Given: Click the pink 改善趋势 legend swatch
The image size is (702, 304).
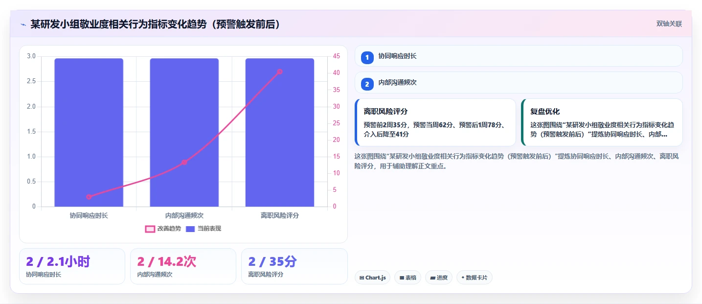Looking at the screenshot, I should (150, 229).
